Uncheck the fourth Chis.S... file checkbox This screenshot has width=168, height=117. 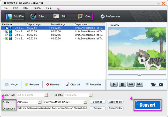7,38
